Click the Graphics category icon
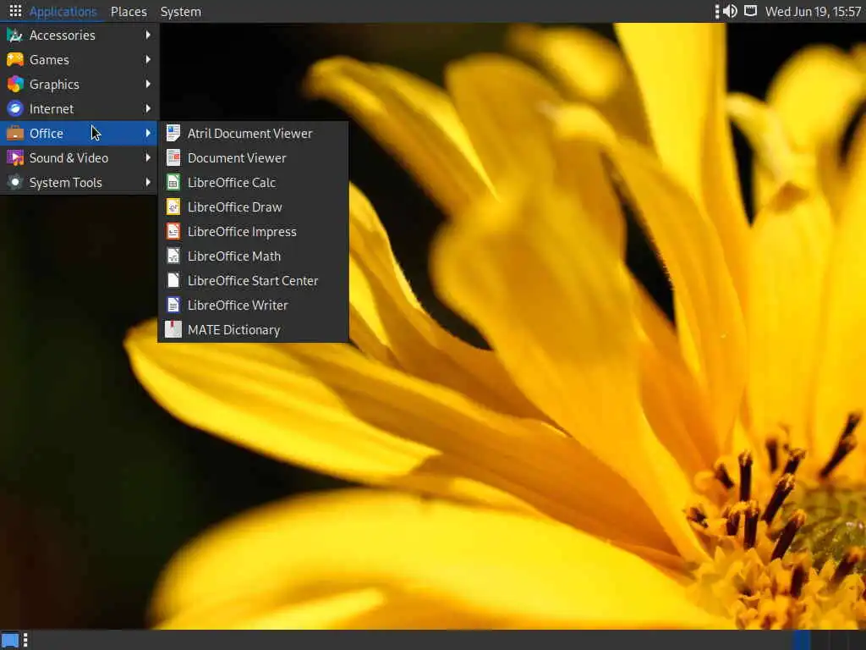866x650 pixels. [x=15, y=84]
